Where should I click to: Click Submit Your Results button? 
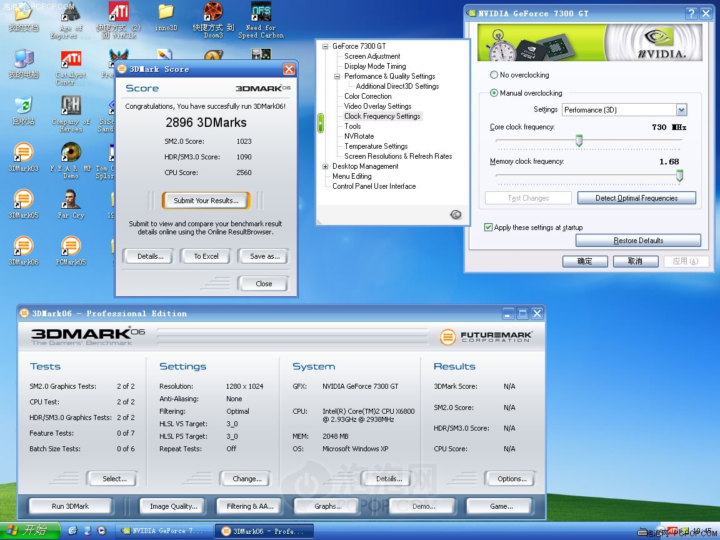coord(206,201)
